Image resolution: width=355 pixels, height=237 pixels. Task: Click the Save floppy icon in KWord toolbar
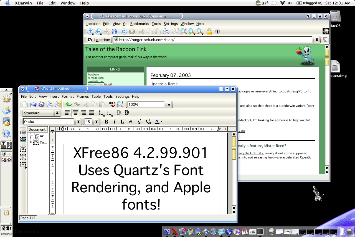pyautogui.click(x=41, y=104)
